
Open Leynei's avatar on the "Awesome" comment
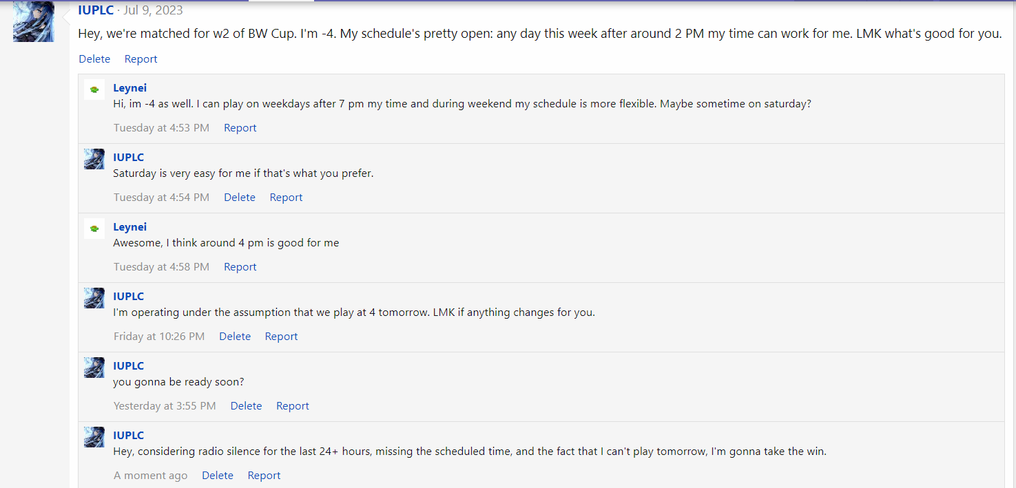click(x=94, y=229)
